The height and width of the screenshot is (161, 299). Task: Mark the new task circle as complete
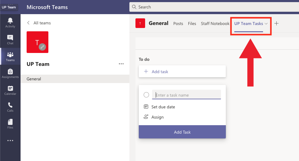(146, 95)
